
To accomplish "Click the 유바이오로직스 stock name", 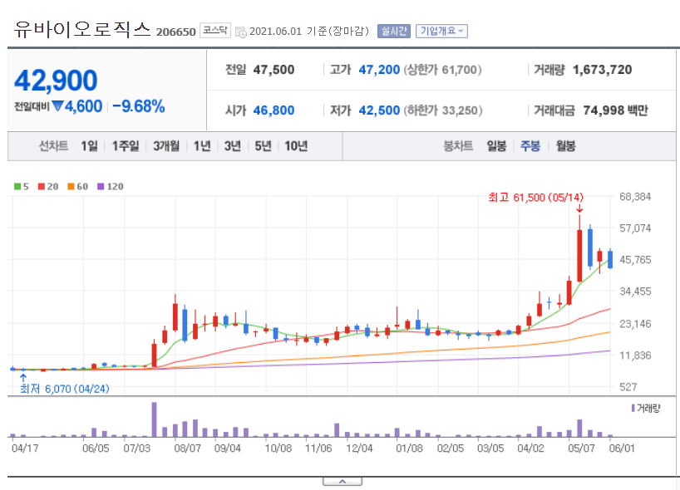I will pyautogui.click(x=82, y=29).
